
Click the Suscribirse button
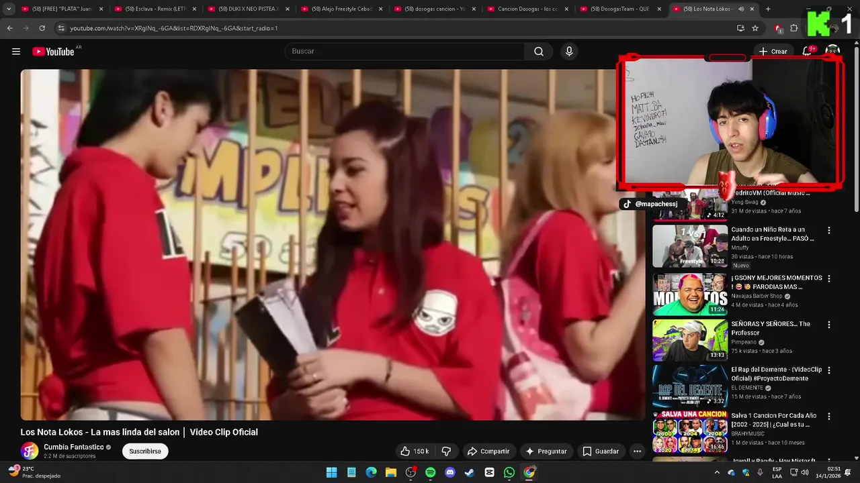pos(145,451)
